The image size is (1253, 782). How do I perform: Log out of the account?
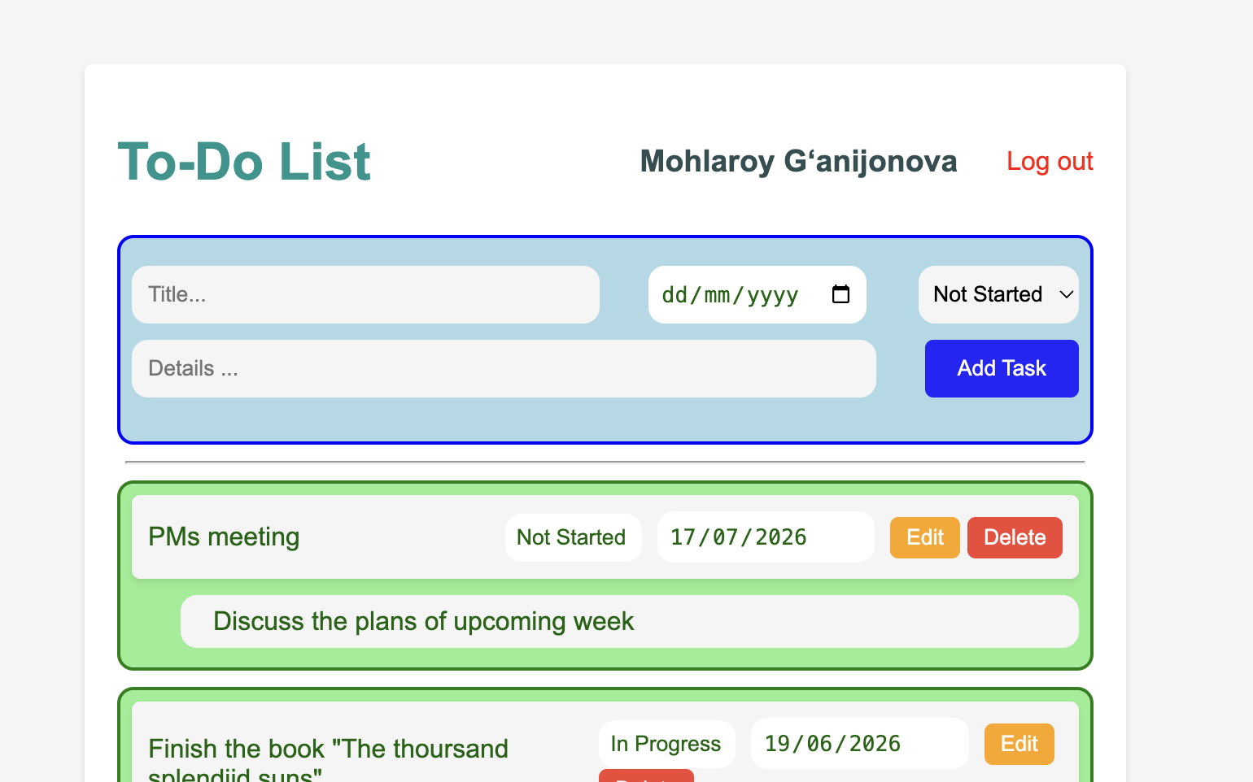(x=1050, y=161)
